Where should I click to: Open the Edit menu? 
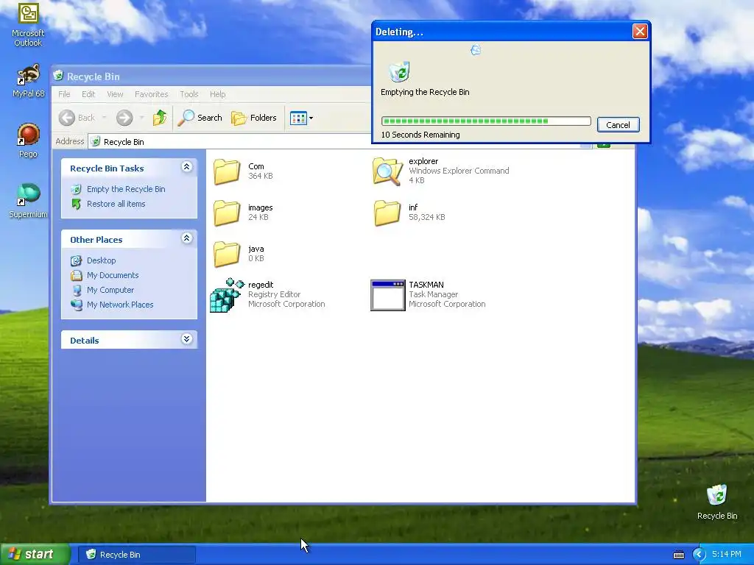point(88,94)
